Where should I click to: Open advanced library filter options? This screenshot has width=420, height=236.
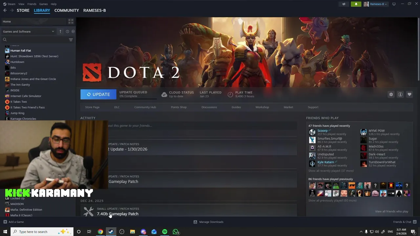coord(71,40)
